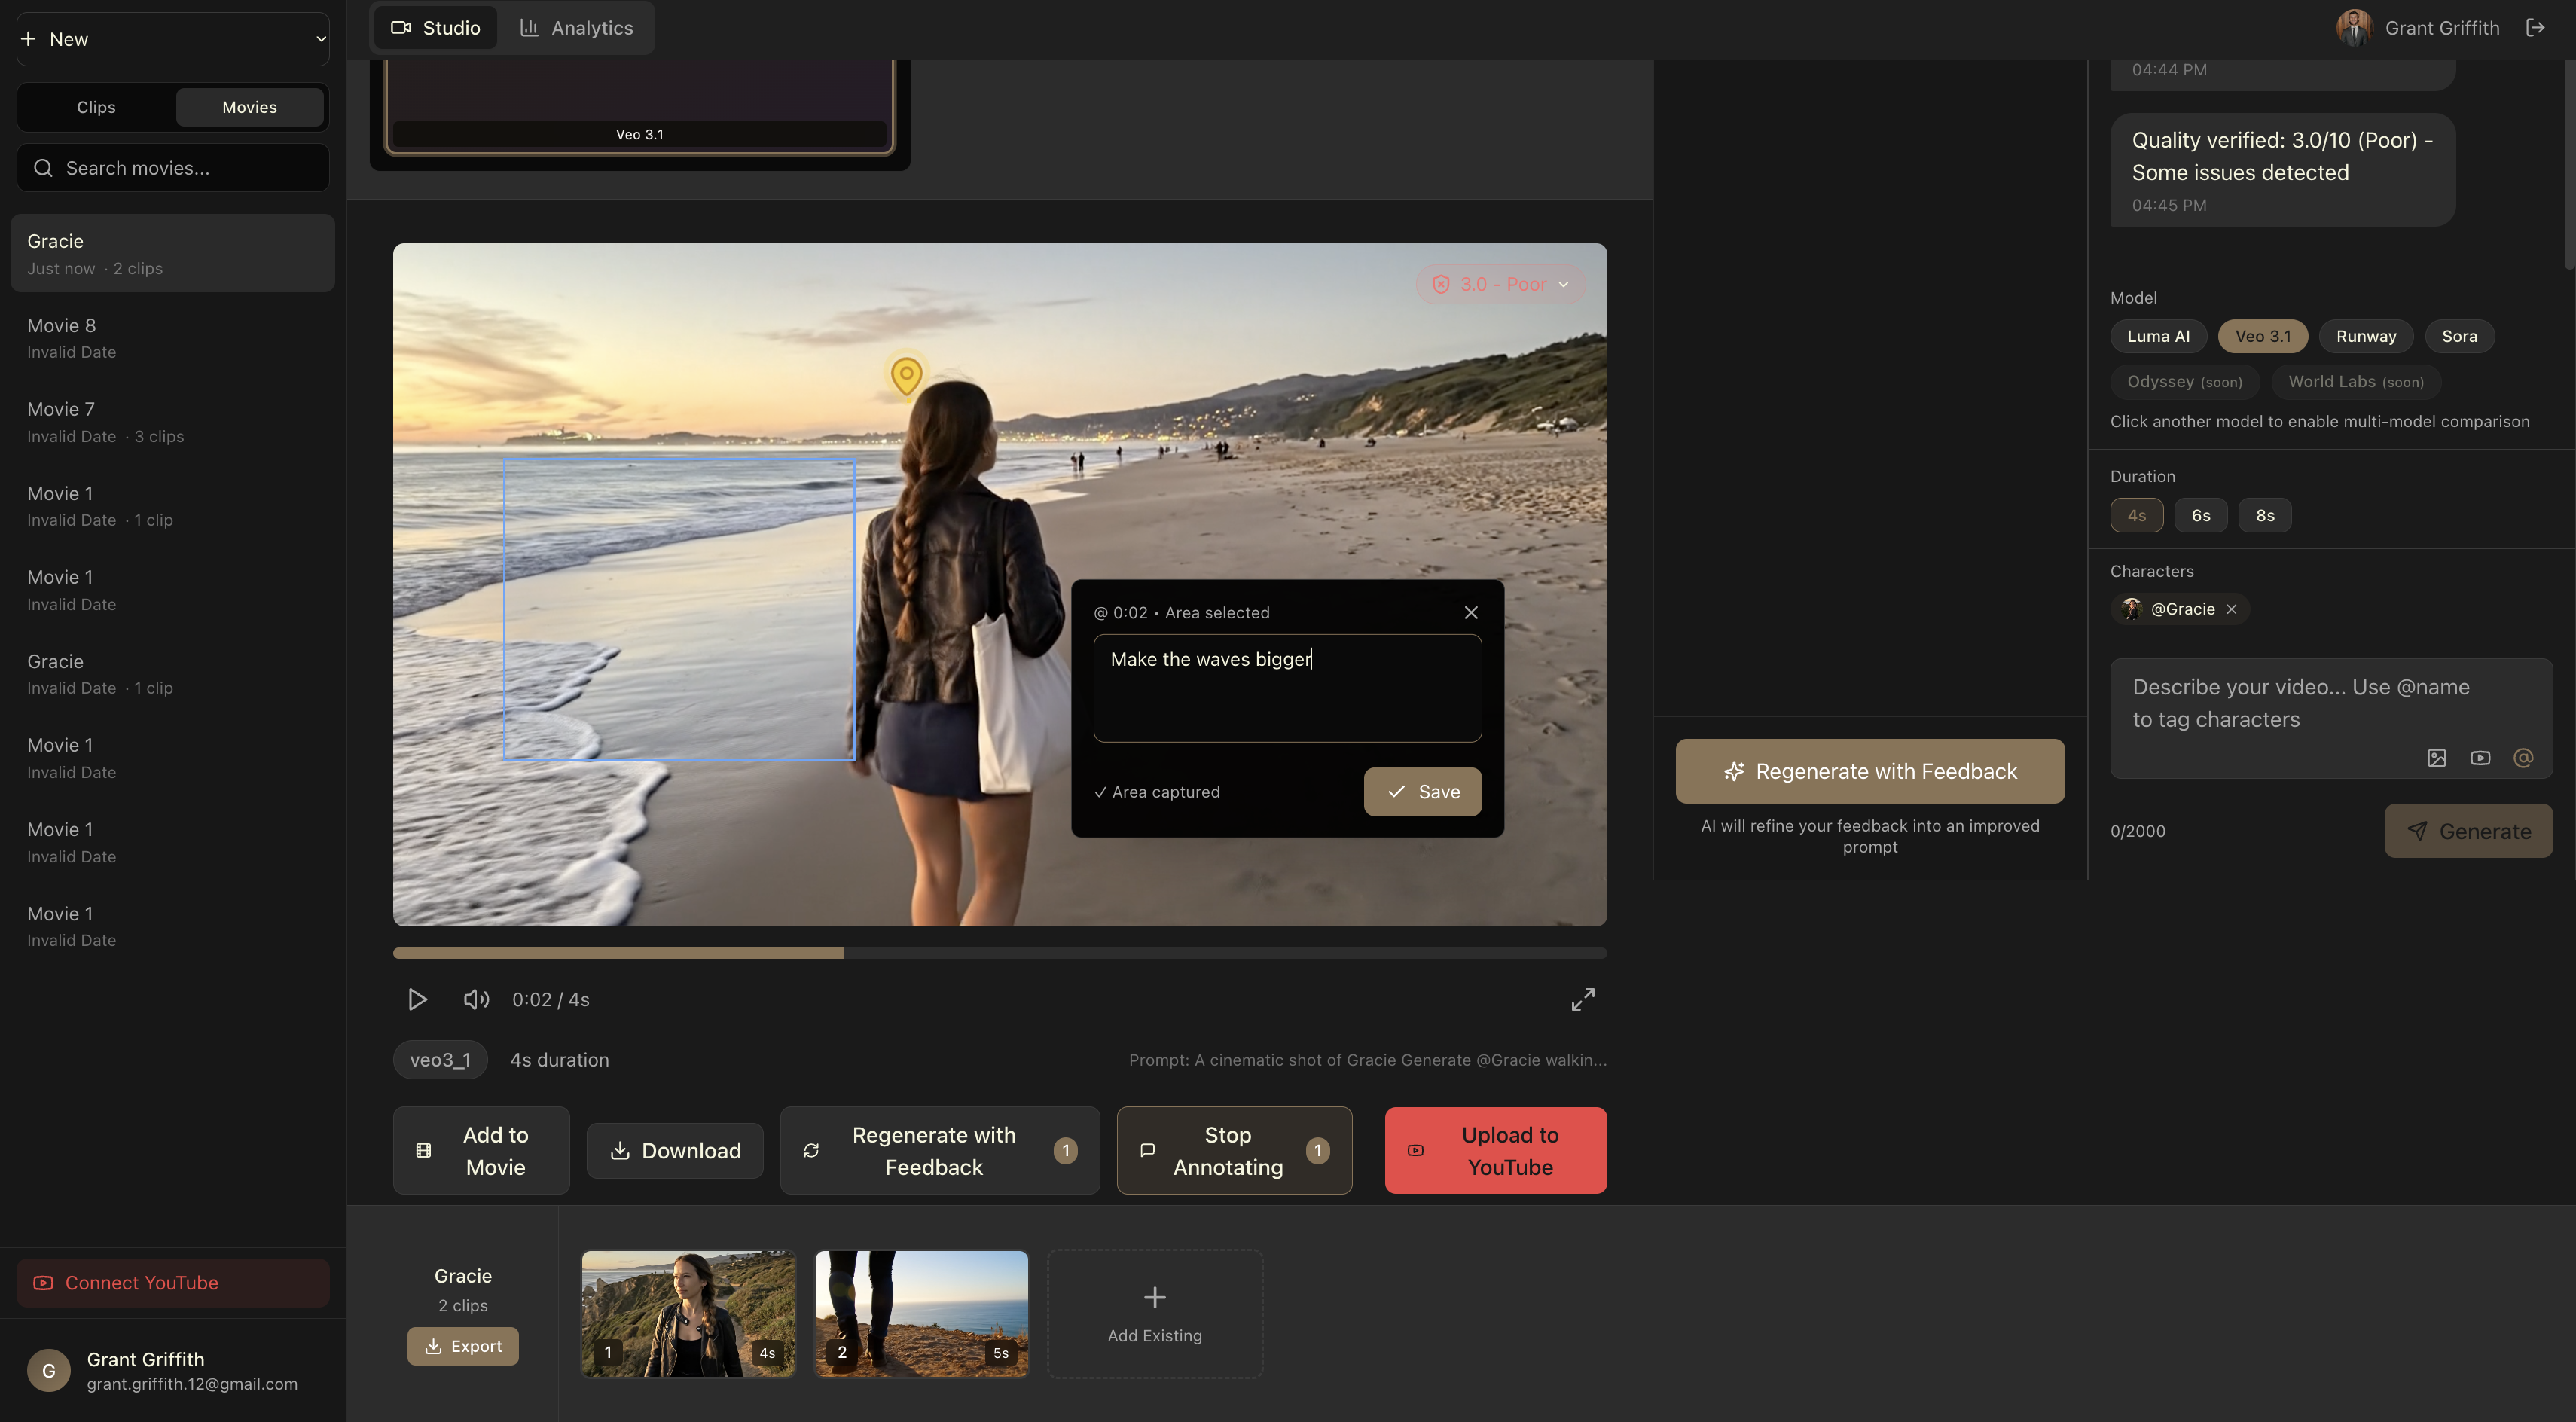
Task: Choose the Runway model chip
Action: tap(2365, 336)
